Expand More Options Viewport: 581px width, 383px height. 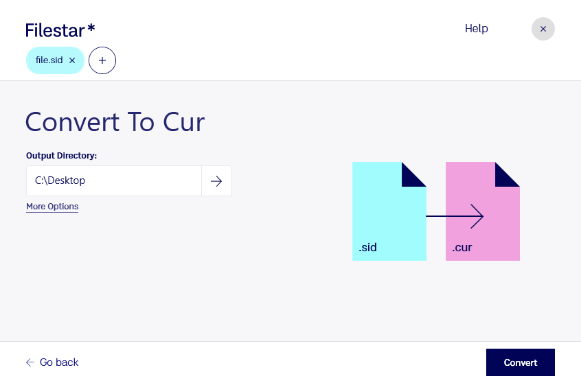click(52, 207)
